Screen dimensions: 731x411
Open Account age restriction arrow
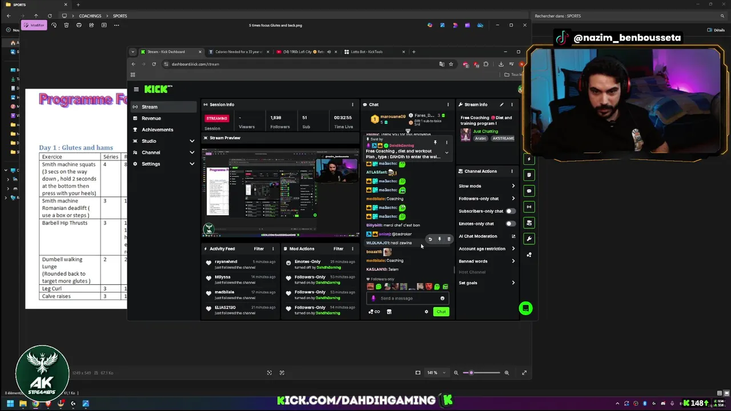(513, 249)
